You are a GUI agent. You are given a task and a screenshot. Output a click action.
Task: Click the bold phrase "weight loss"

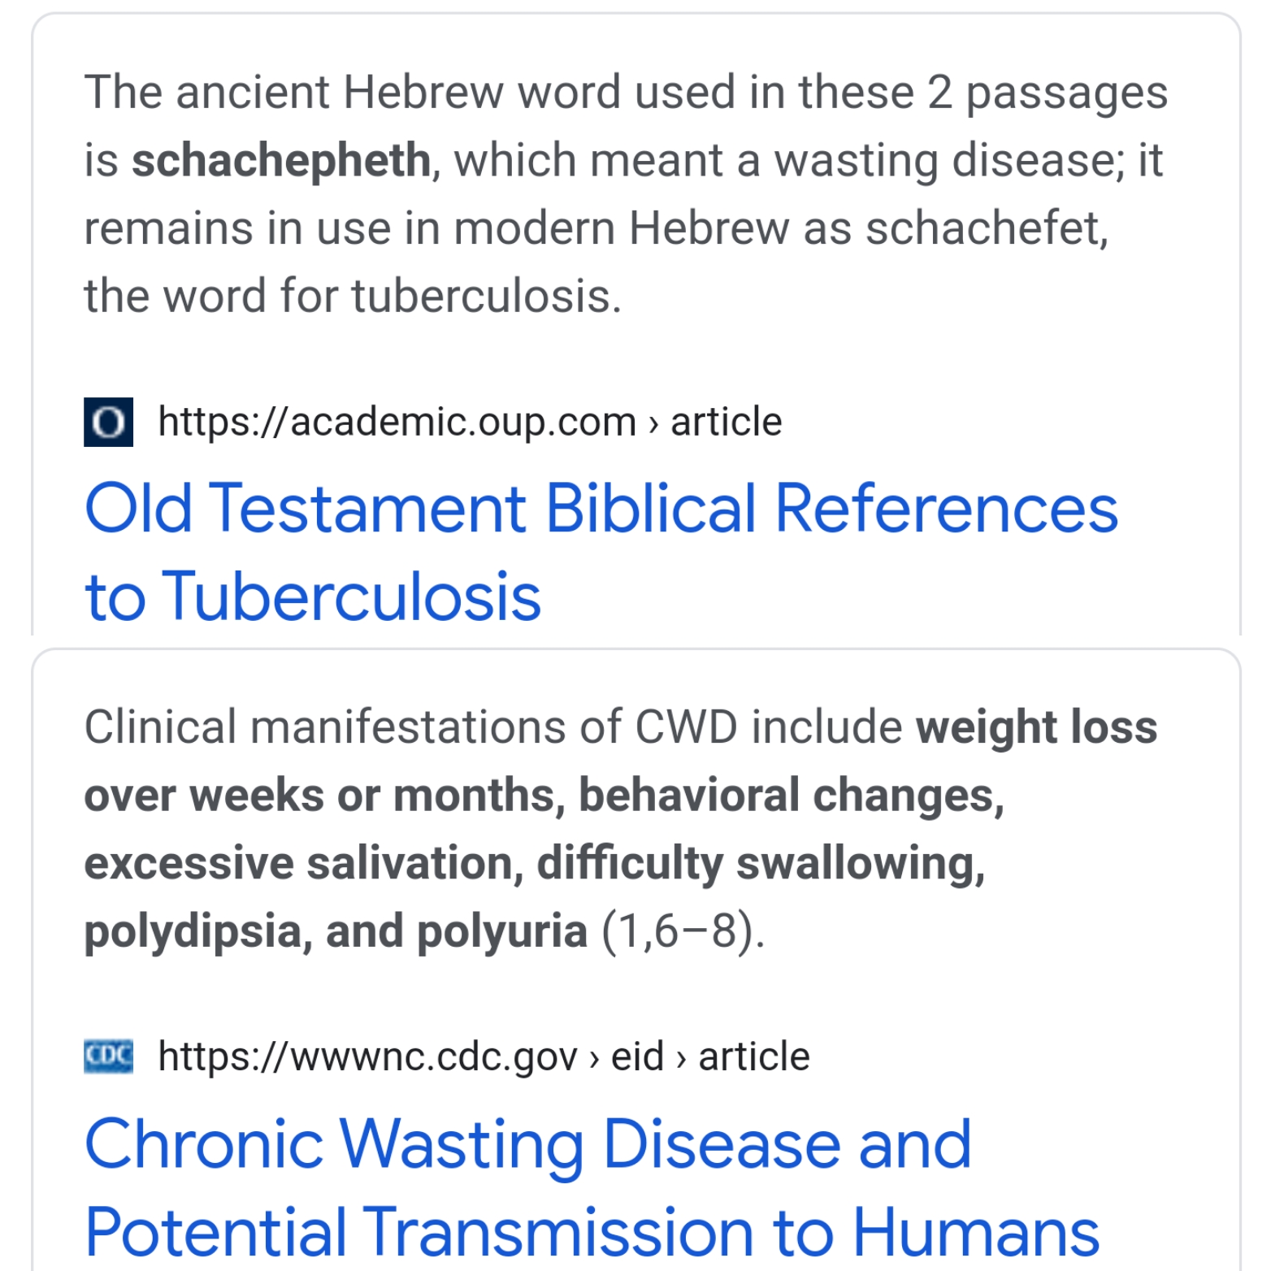point(1036,727)
